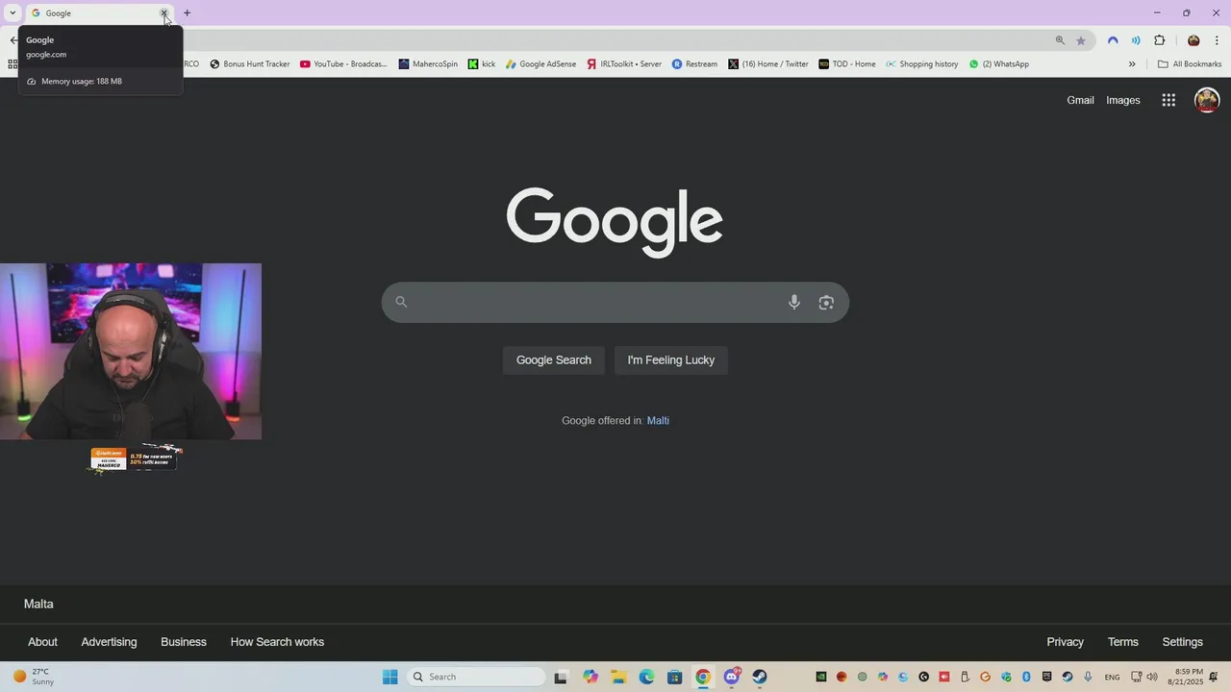Click I'm Feeling Lucky button

point(671,360)
